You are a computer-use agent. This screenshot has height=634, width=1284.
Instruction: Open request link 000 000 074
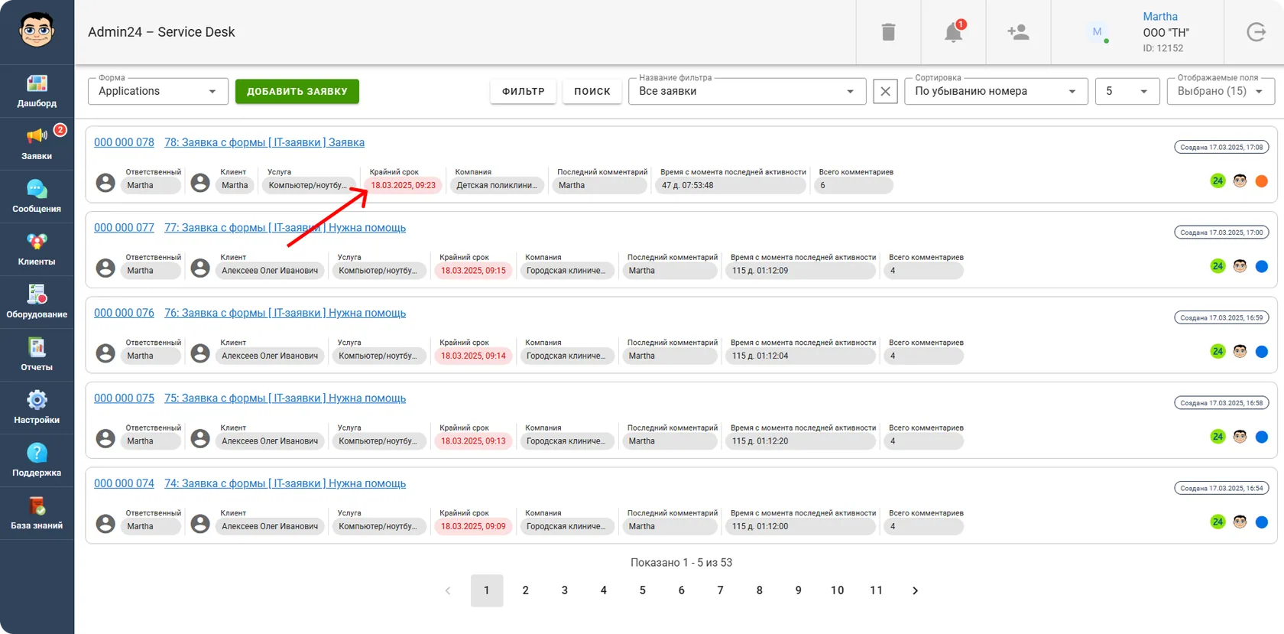(124, 483)
